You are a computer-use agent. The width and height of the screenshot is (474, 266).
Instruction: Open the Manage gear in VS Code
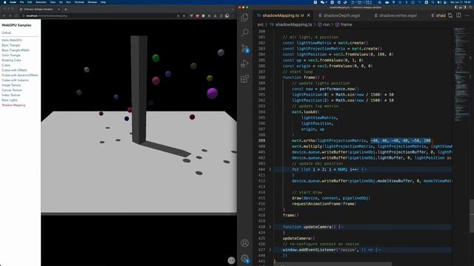click(x=245, y=259)
